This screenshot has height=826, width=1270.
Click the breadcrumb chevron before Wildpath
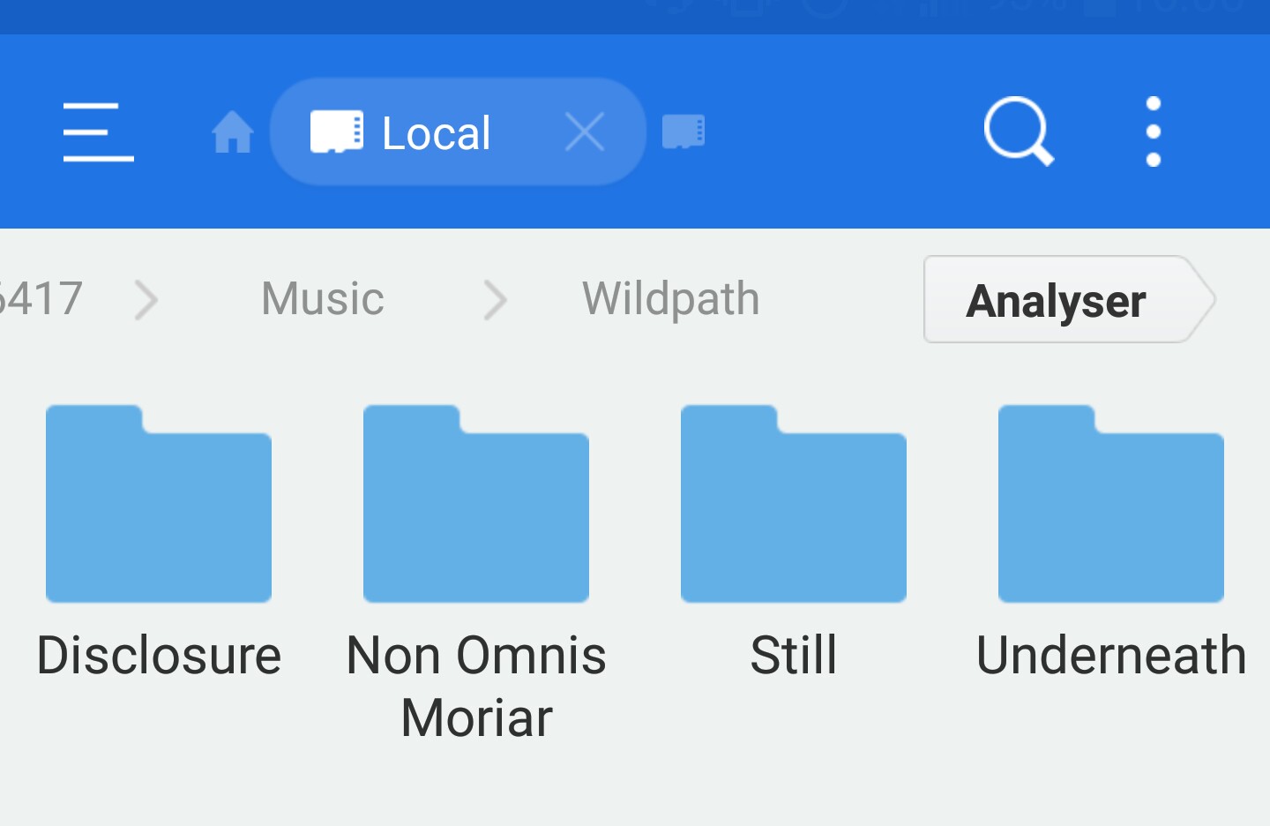496,300
